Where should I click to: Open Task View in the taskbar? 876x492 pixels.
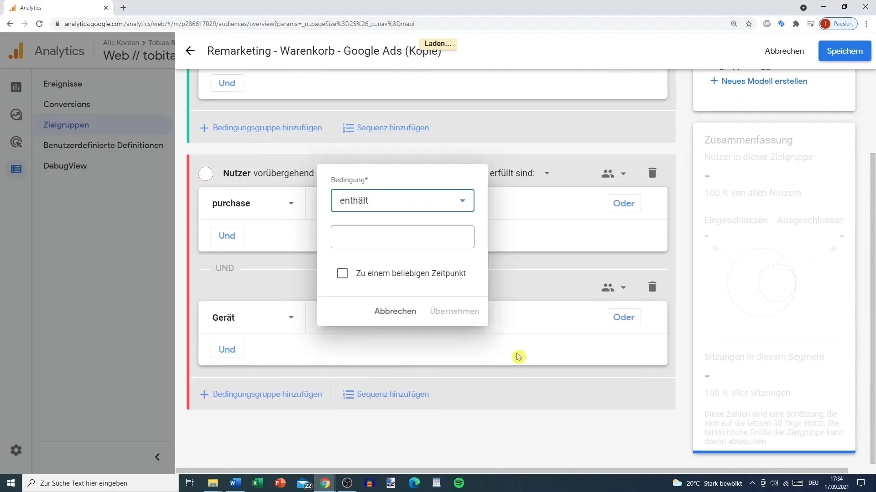(190, 483)
